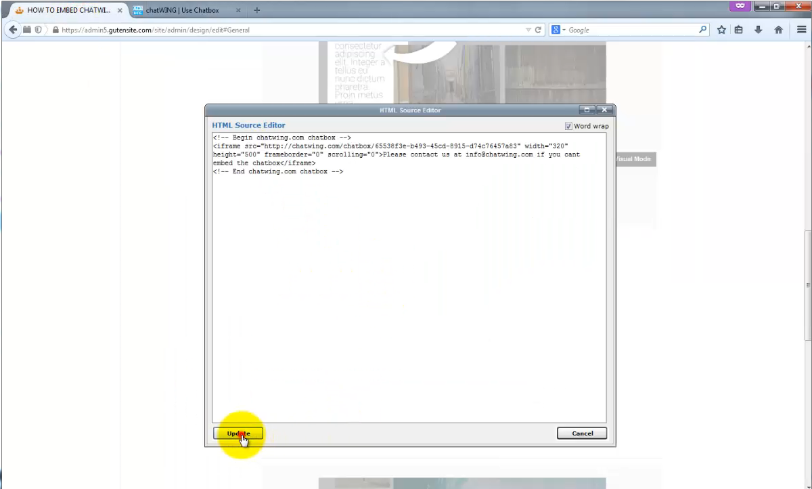Click the browser Back arrow button
This screenshot has width=812, height=489.
pos(12,30)
